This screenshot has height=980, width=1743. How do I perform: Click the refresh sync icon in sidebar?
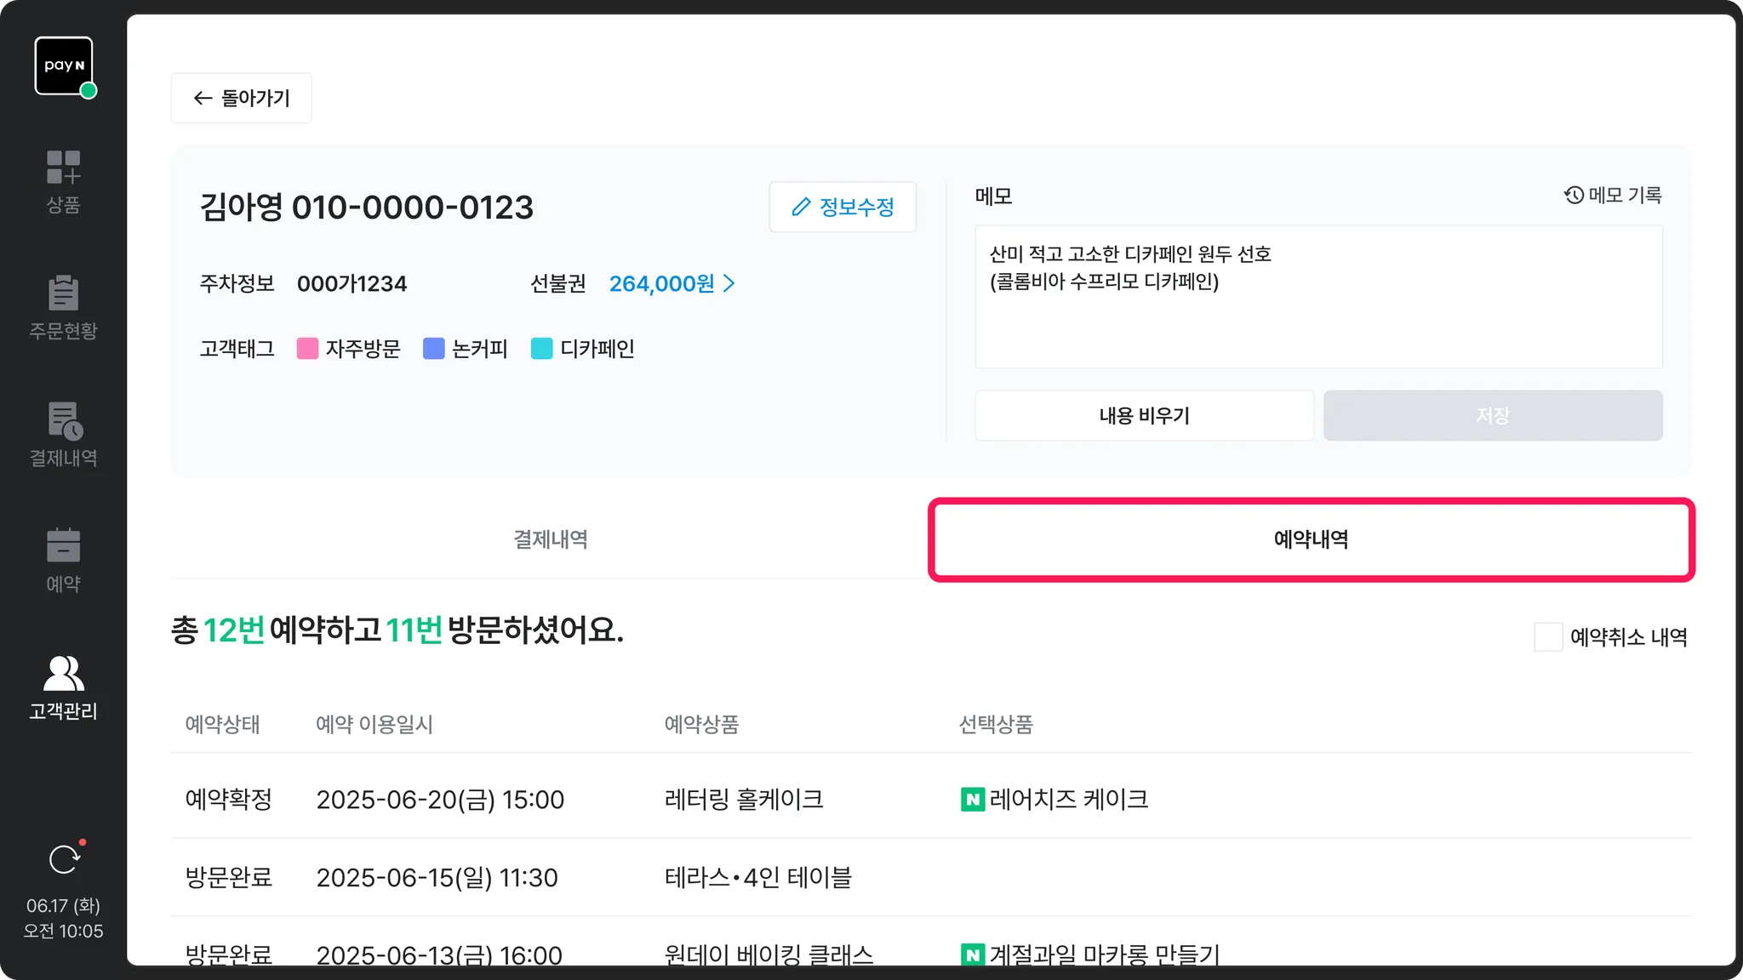(x=64, y=859)
